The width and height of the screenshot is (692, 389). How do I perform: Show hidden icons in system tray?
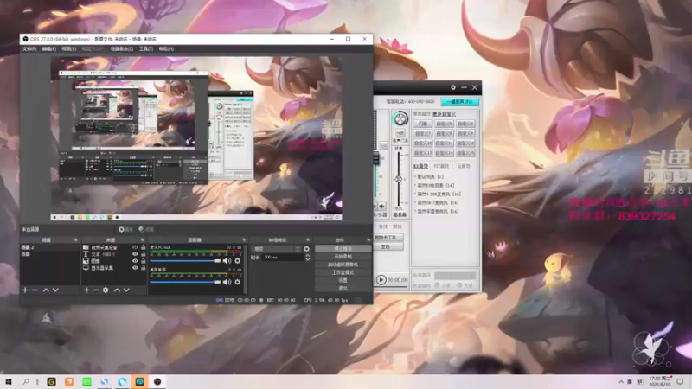[621, 381]
